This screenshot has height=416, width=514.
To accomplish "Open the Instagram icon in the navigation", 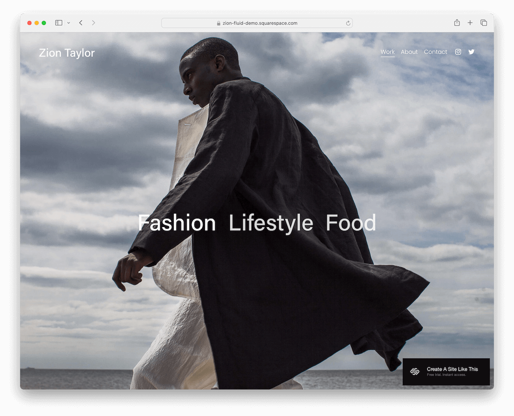I will point(458,52).
